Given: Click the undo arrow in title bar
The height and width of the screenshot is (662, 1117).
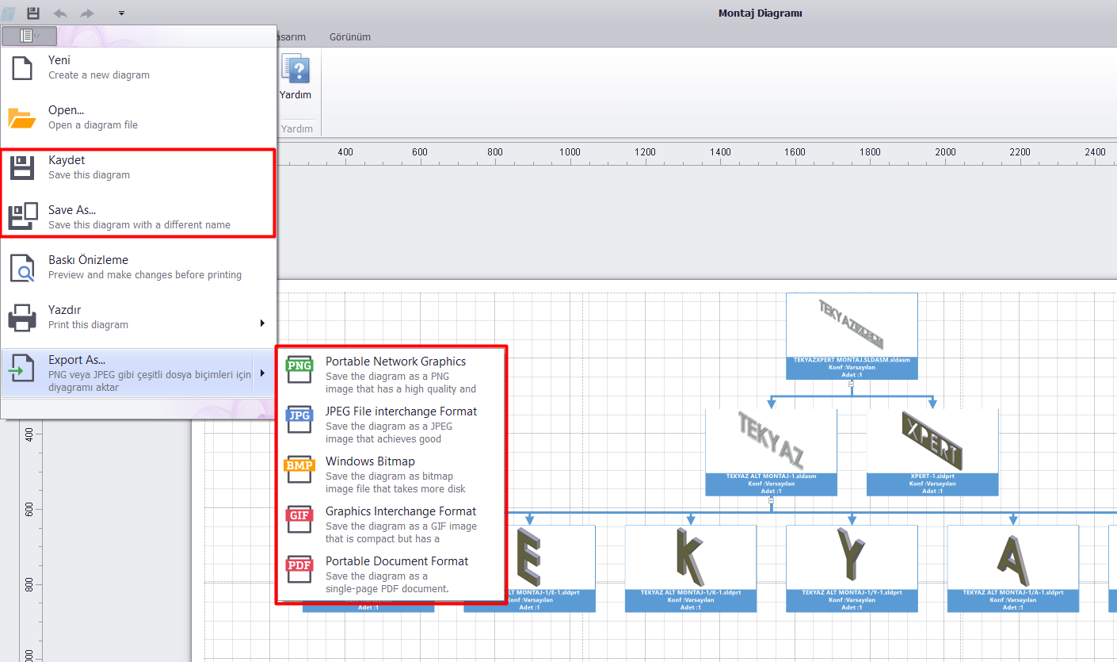Looking at the screenshot, I should coord(60,13).
